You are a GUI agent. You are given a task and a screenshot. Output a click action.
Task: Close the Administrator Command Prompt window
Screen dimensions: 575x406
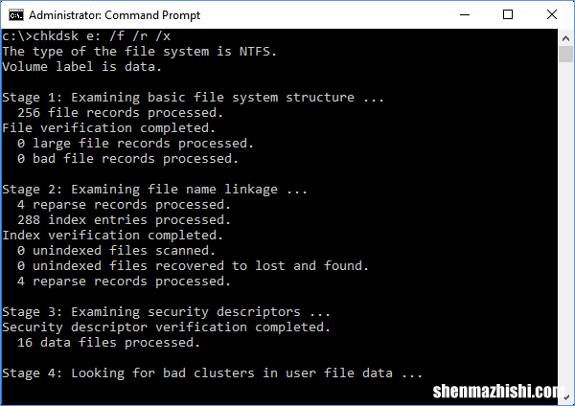pos(552,14)
